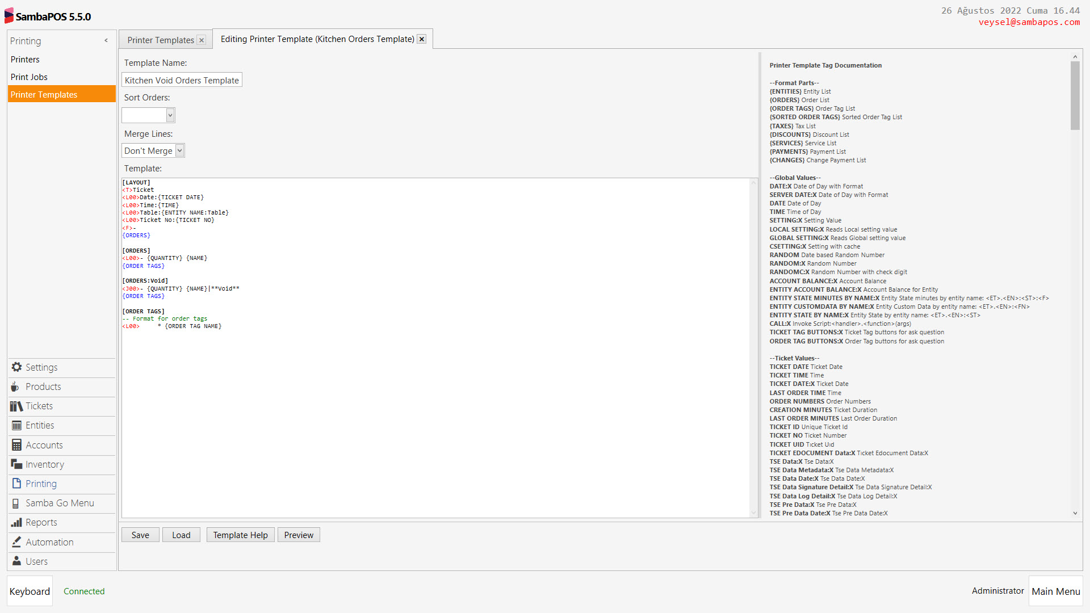Open Users via its person icon

point(16,561)
